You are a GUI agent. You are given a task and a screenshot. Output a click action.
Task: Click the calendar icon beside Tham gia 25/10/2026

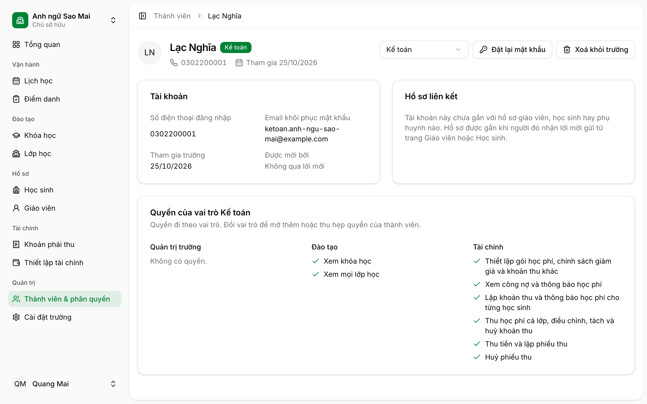pos(239,63)
